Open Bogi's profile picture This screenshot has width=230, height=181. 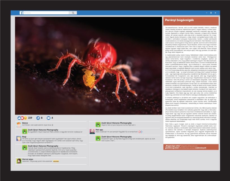point(19,138)
